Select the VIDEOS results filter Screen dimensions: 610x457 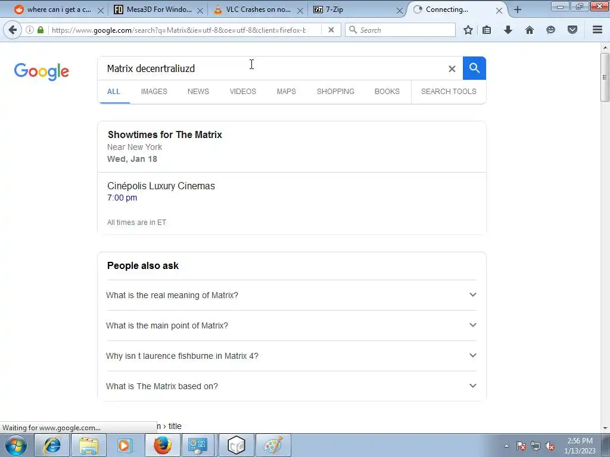pyautogui.click(x=243, y=92)
